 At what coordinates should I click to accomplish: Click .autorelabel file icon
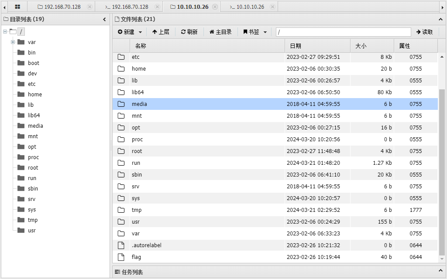[x=121, y=245]
